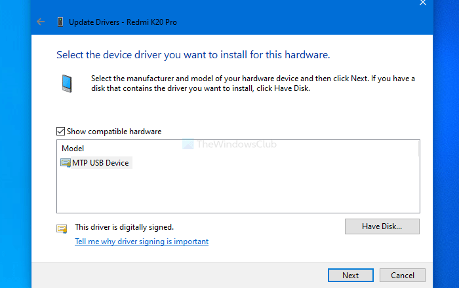
Task: Click the Show compatible hardware label text
Action: pyautogui.click(x=114, y=132)
